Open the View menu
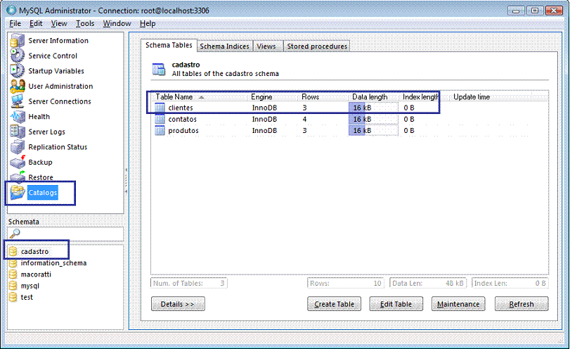570x349 pixels. click(59, 24)
